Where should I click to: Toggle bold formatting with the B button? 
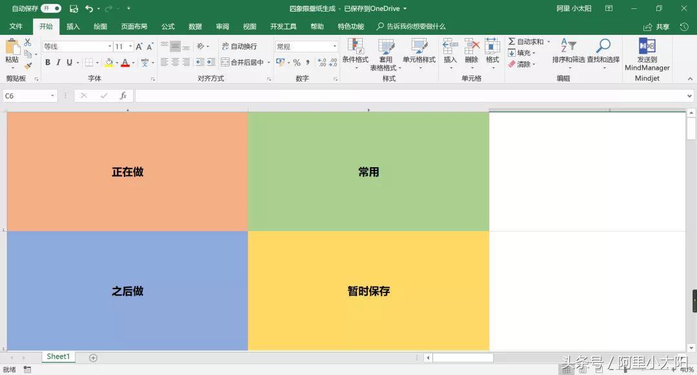click(47, 63)
